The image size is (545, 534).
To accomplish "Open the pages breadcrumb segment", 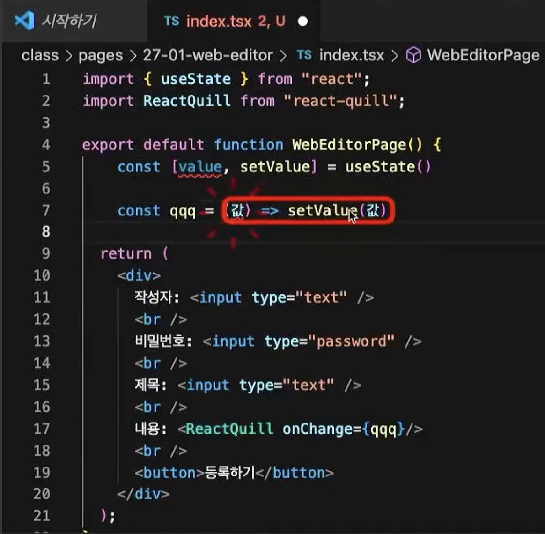I will (x=101, y=56).
